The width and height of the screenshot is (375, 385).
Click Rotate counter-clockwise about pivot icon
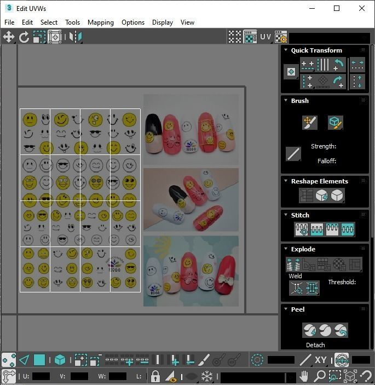click(x=338, y=65)
